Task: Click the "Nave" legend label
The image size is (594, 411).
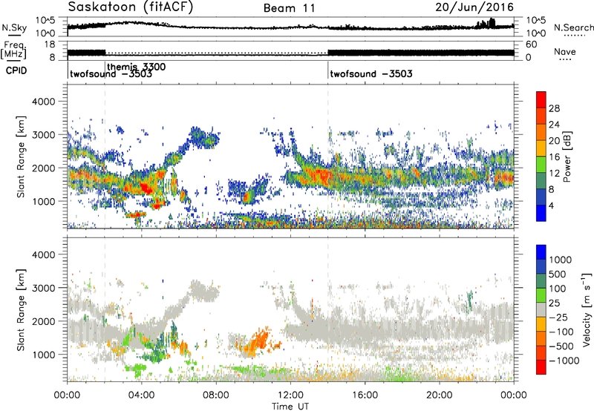Action: click(x=565, y=52)
